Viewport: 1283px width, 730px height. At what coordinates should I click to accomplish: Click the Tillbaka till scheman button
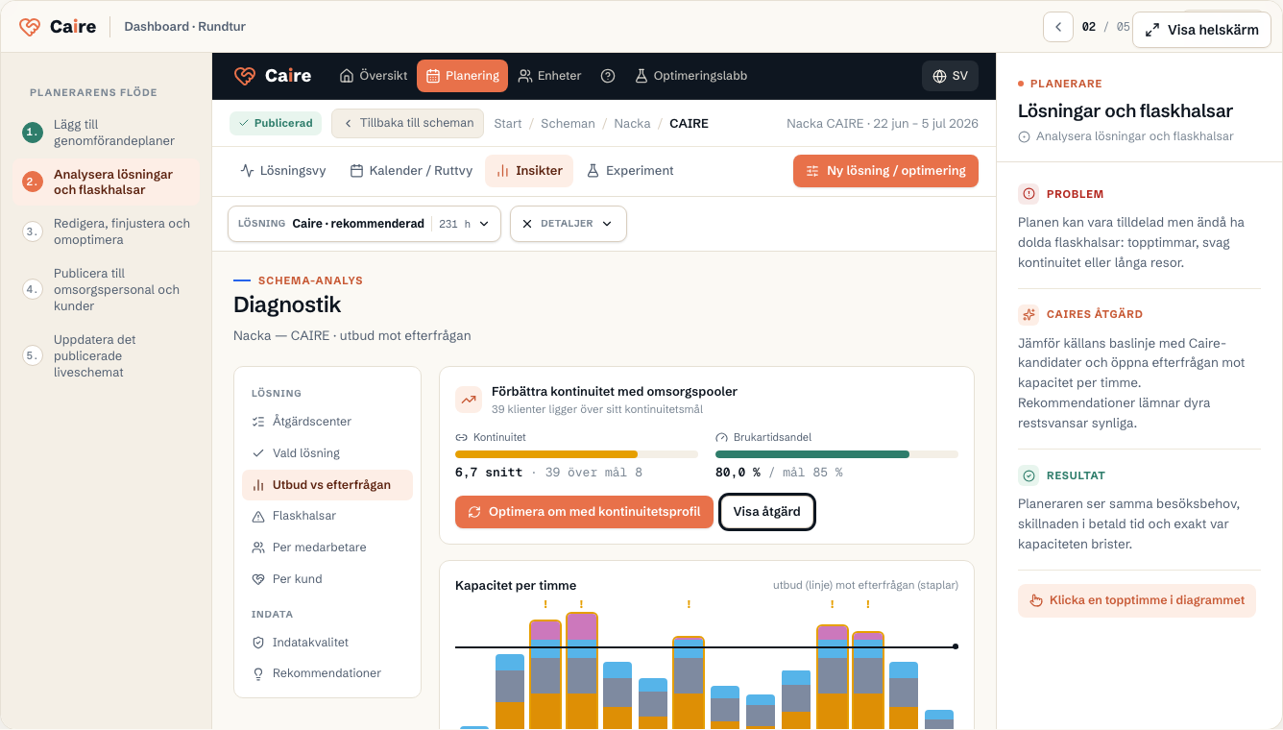point(408,123)
